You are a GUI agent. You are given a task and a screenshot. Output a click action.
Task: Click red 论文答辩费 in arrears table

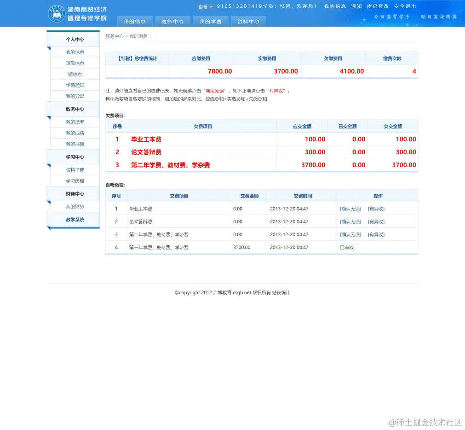pos(146,152)
